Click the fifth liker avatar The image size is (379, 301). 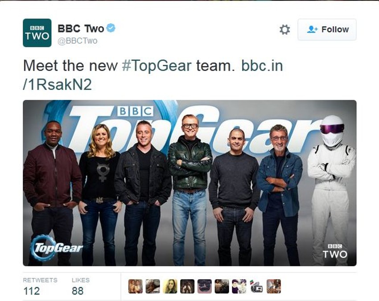205,286
